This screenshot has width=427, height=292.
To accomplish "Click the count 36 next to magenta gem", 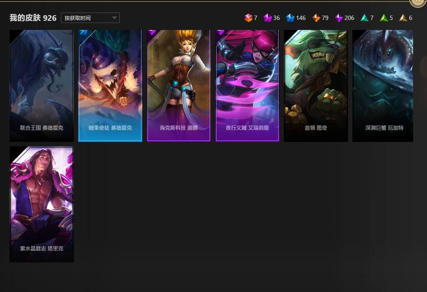I will [276, 18].
